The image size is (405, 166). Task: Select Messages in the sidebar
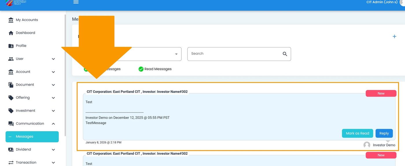click(32, 137)
